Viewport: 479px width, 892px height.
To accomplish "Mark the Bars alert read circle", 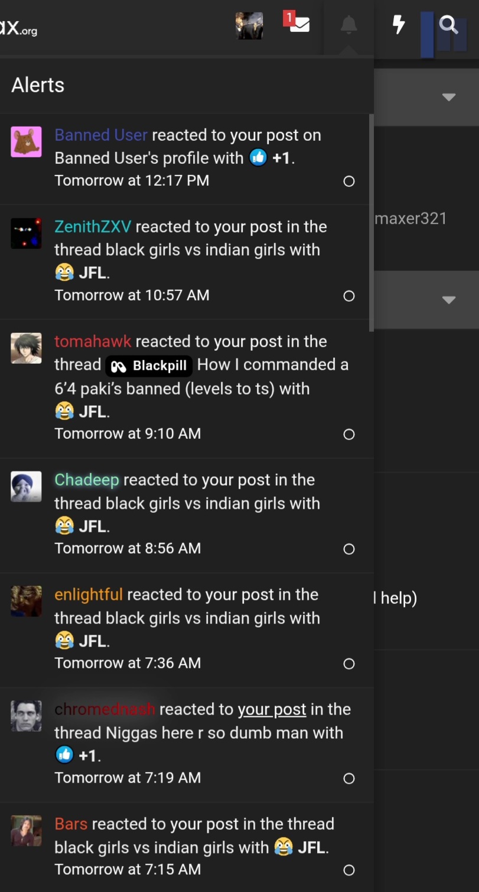I will point(349,870).
